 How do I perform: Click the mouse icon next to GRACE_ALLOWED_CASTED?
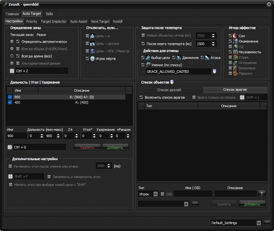pos(214,71)
